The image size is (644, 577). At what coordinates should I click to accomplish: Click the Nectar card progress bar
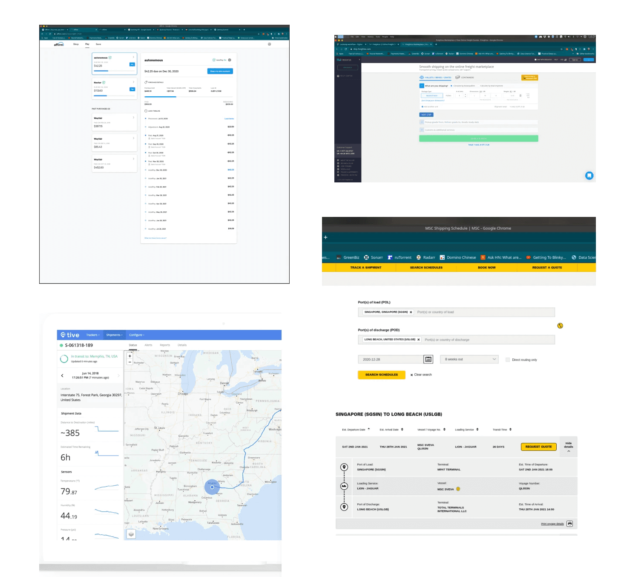114,96
